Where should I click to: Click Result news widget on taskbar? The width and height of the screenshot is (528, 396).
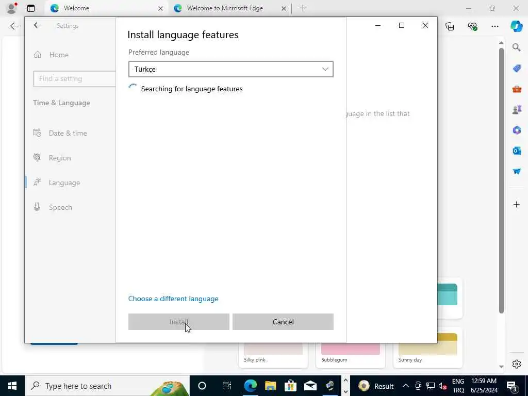[x=376, y=386]
